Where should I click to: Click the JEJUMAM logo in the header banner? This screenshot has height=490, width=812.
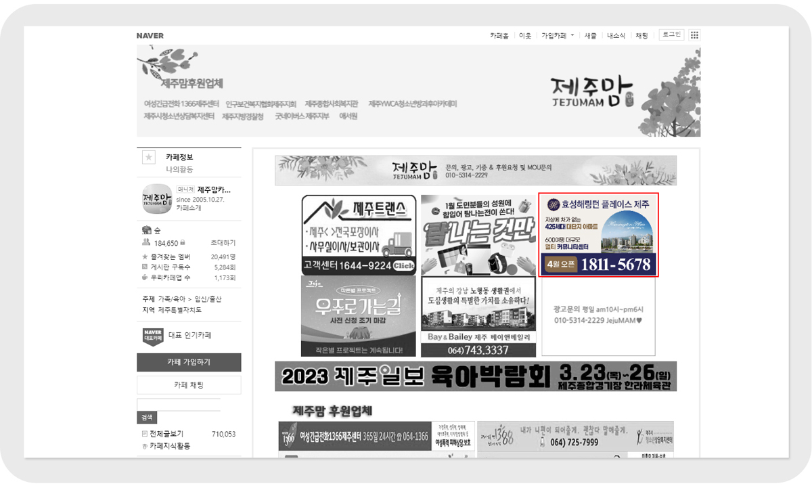[591, 93]
